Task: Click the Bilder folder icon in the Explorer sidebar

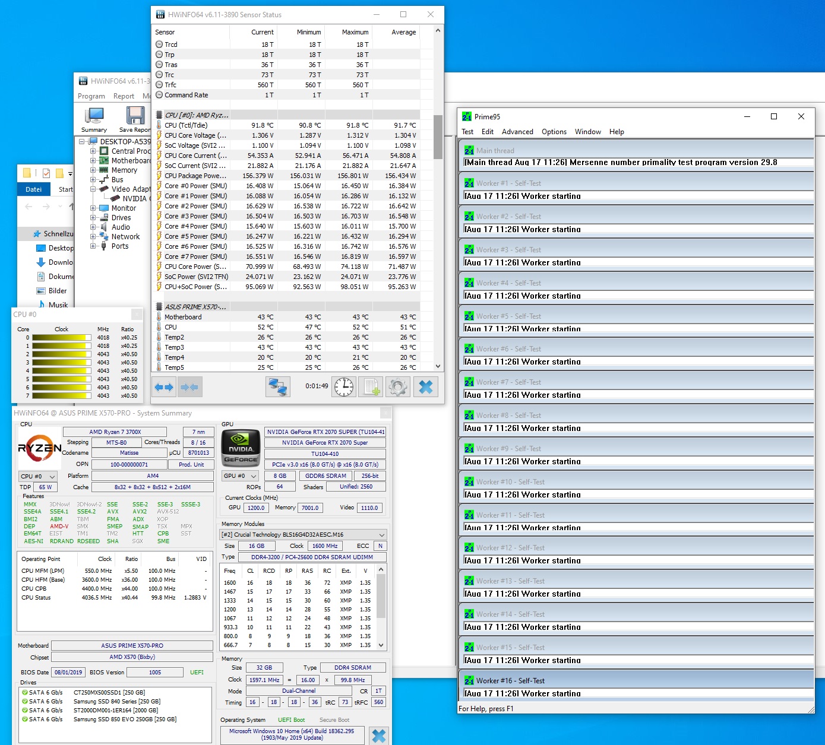Action: pos(41,291)
